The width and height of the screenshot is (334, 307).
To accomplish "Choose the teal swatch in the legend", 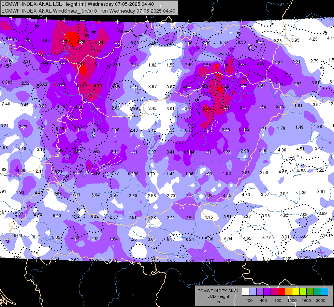I will 317,292.
